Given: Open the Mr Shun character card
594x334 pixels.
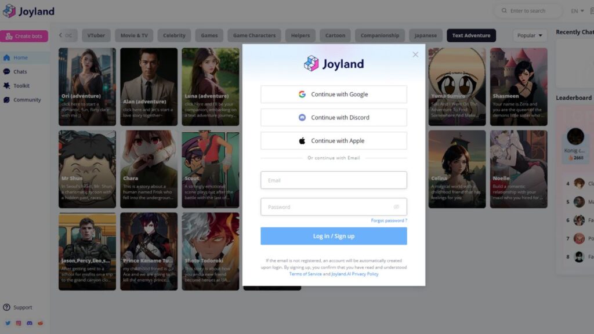Looking at the screenshot, I should click(87, 169).
